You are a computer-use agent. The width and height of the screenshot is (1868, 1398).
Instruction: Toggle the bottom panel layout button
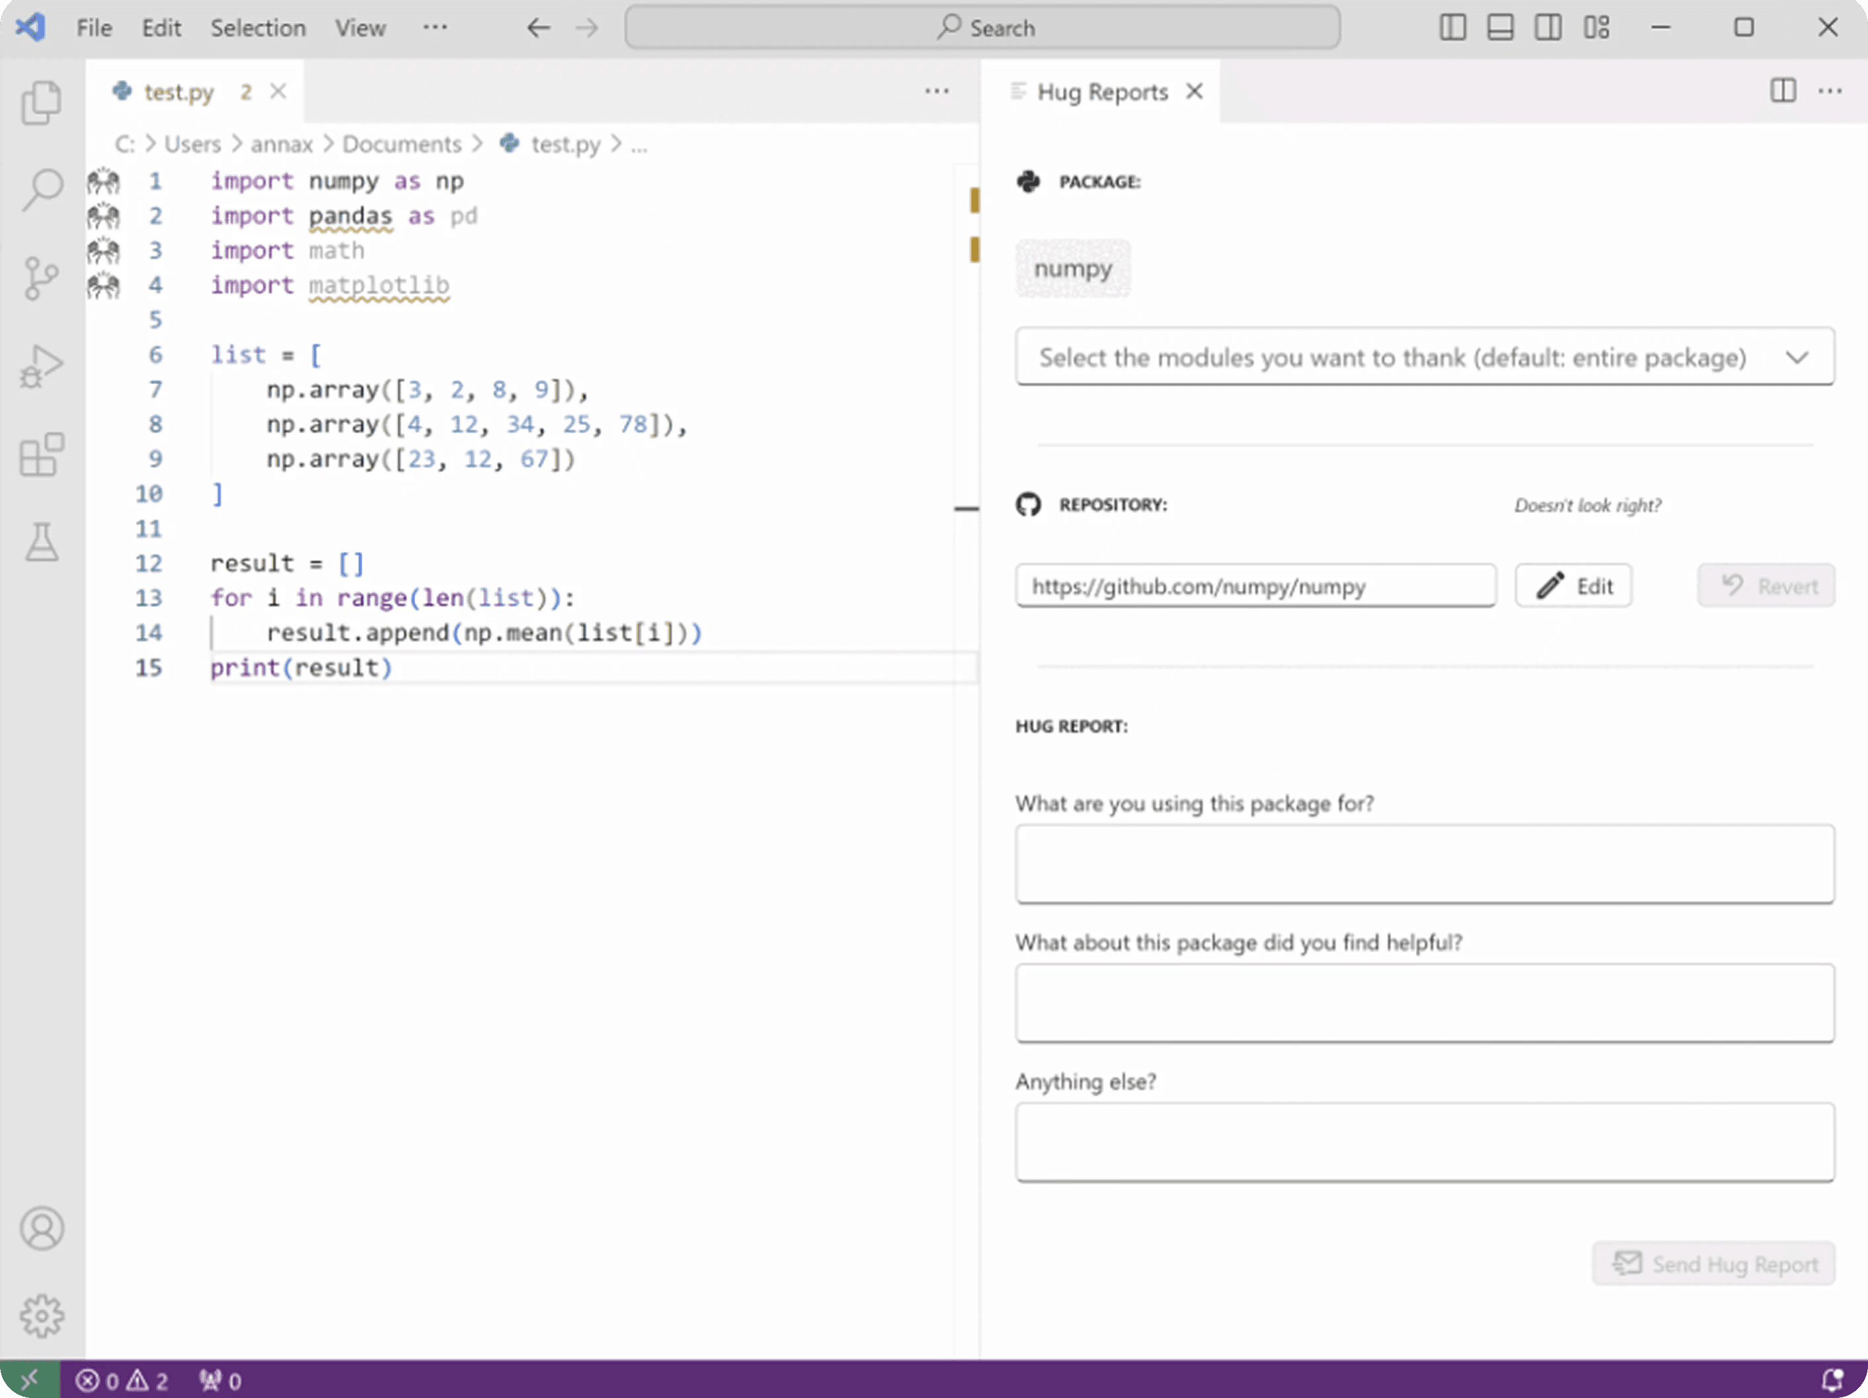[x=1500, y=28]
